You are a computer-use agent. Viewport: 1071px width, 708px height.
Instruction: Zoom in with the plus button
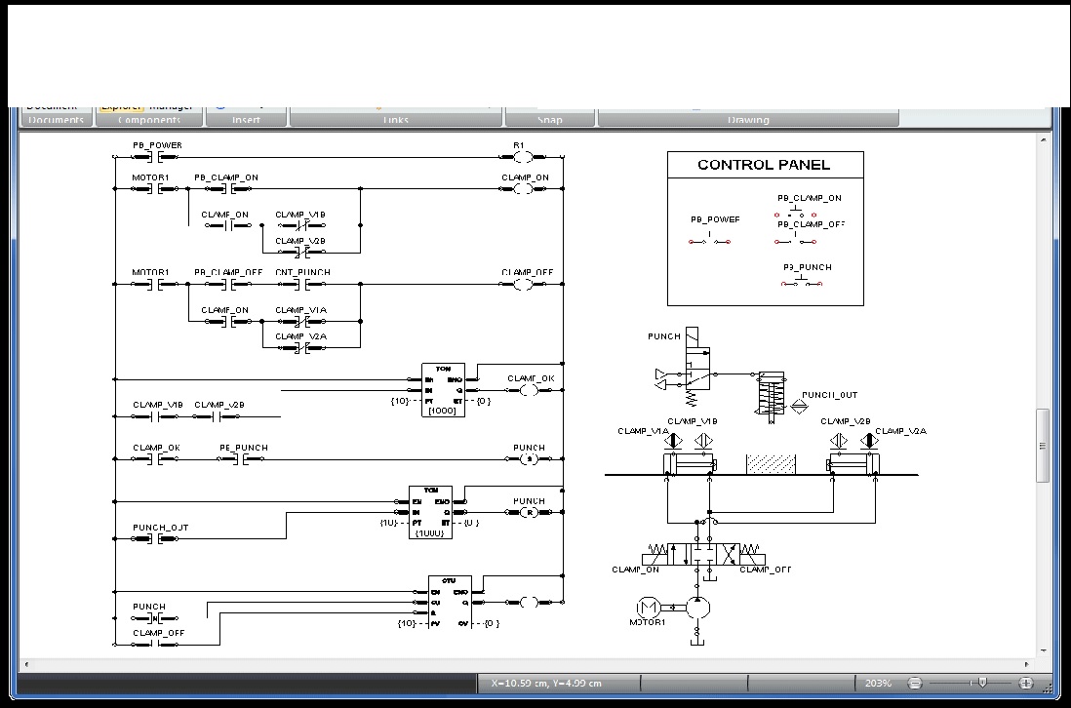1026,683
